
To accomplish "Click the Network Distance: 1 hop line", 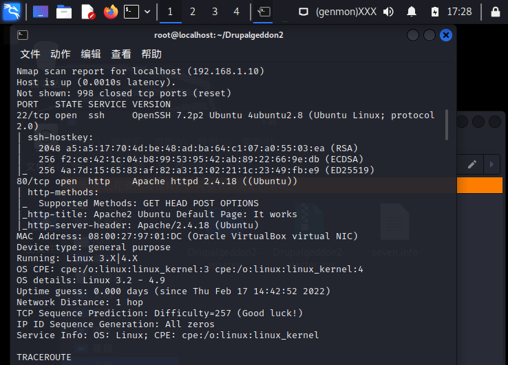I will click(80, 302).
